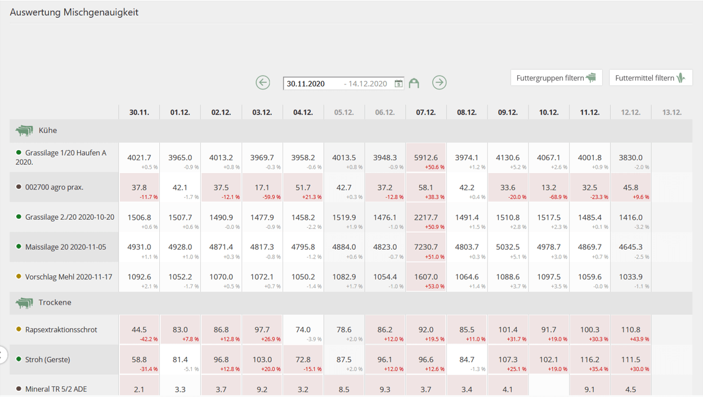
Task: Click the 5912.6 value for Grassilage 1/20
Action: [x=426, y=158]
